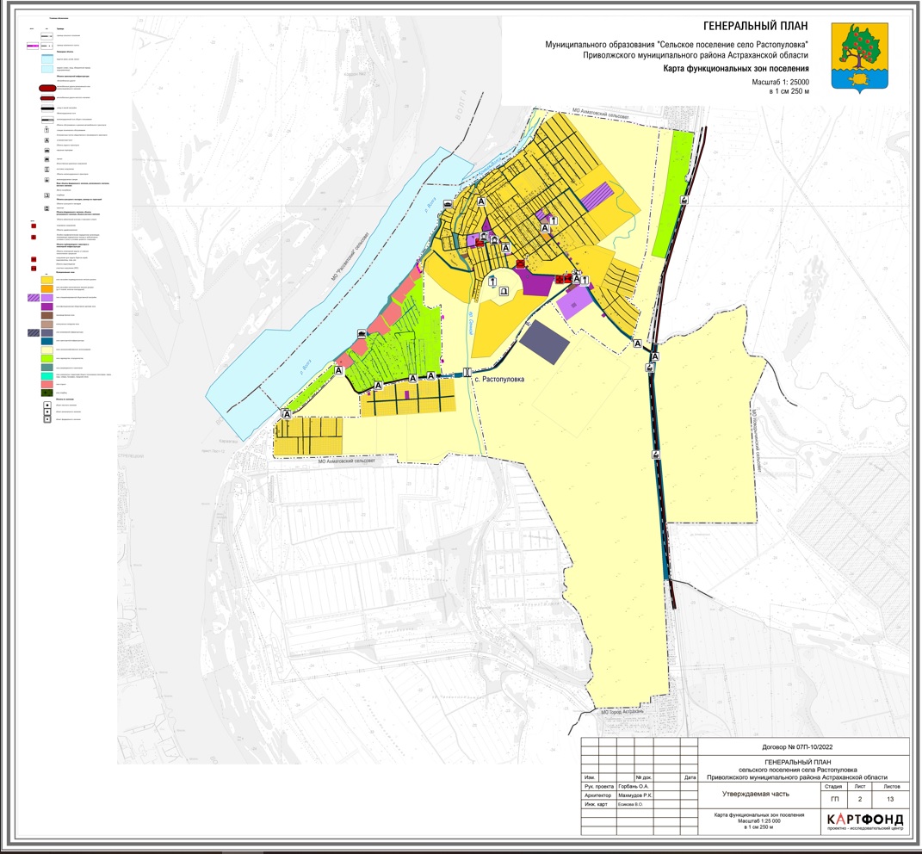Click the coat of arms emblem

click(x=856, y=57)
